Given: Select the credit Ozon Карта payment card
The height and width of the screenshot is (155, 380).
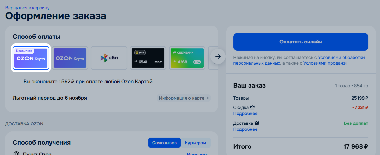Looking at the screenshot, I should 31,58.
